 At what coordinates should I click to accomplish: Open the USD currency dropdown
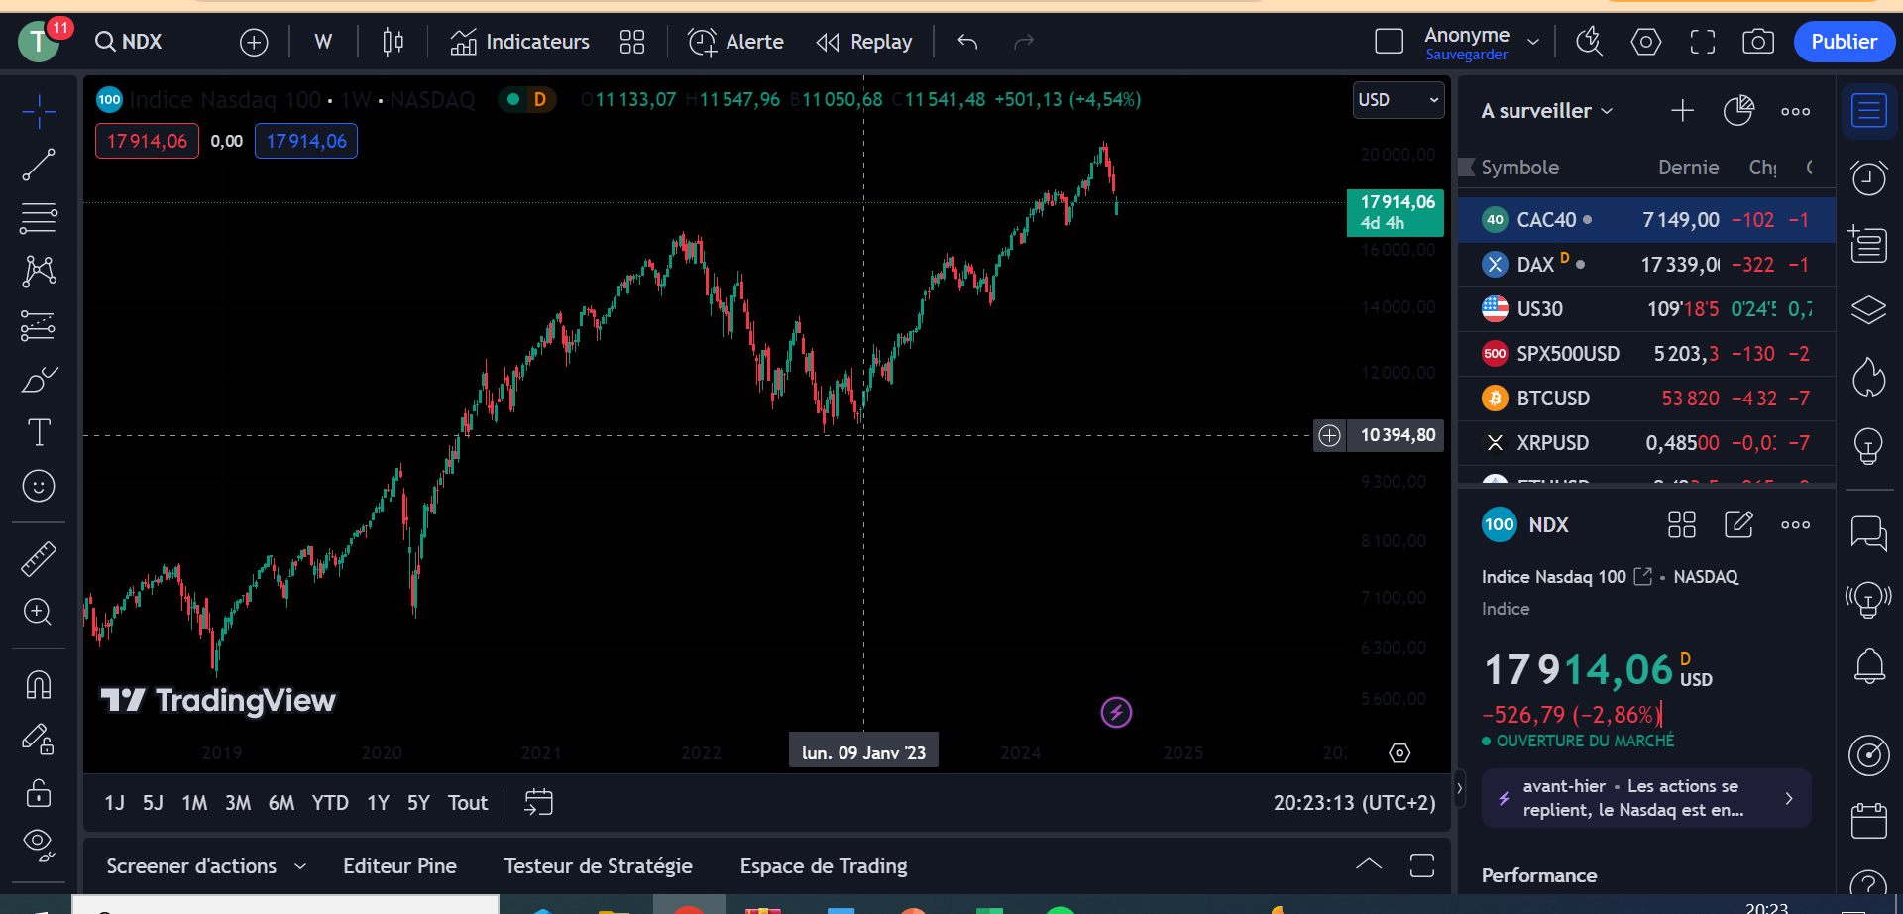1399,100
